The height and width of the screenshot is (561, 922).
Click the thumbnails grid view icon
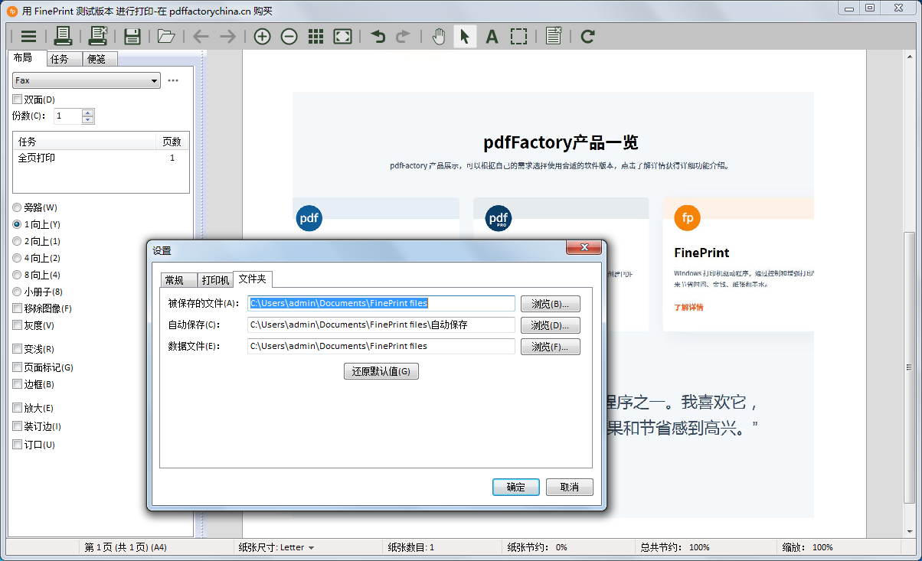[316, 36]
